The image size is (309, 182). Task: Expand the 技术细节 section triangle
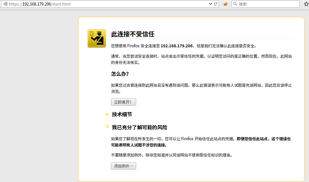click(107, 114)
